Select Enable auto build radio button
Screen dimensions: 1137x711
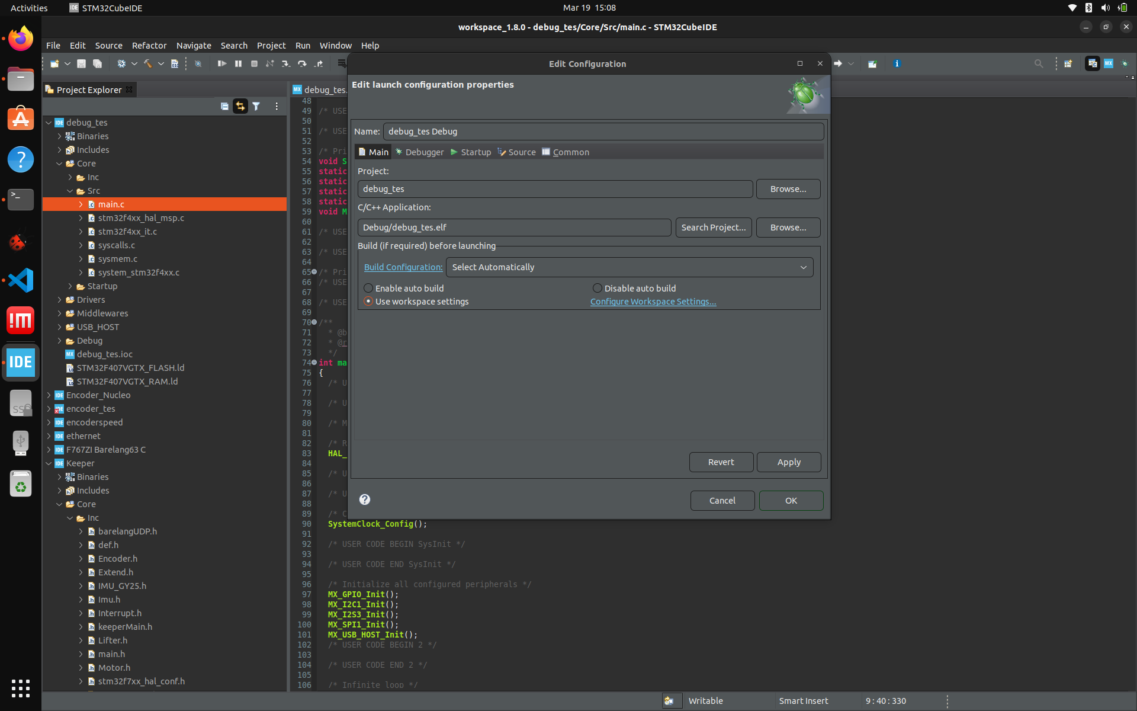pyautogui.click(x=368, y=288)
